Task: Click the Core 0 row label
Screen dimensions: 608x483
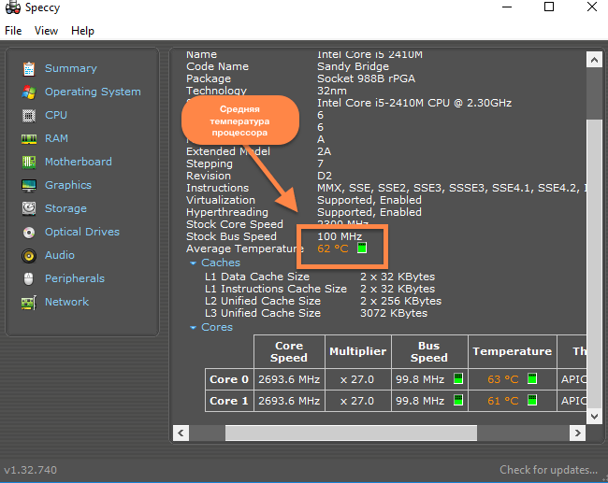Action: (x=229, y=378)
